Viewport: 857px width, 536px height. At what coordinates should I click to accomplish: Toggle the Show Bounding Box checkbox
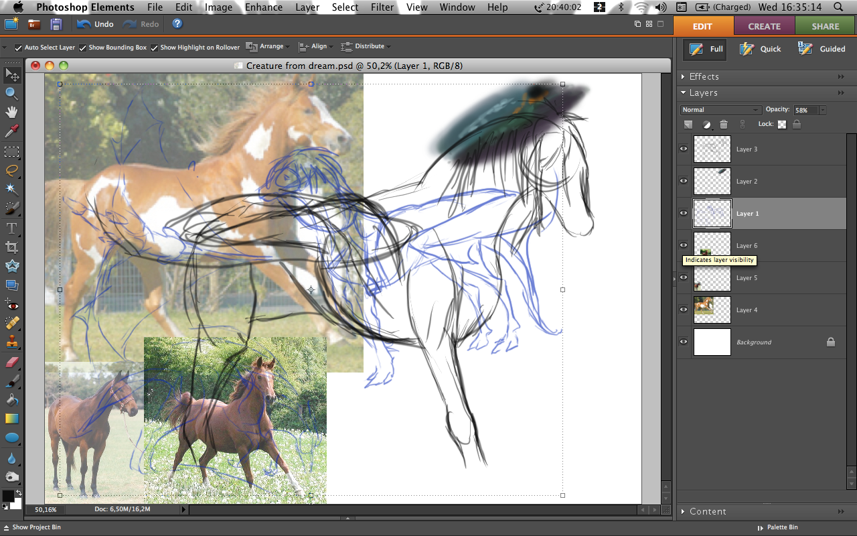pyautogui.click(x=82, y=48)
